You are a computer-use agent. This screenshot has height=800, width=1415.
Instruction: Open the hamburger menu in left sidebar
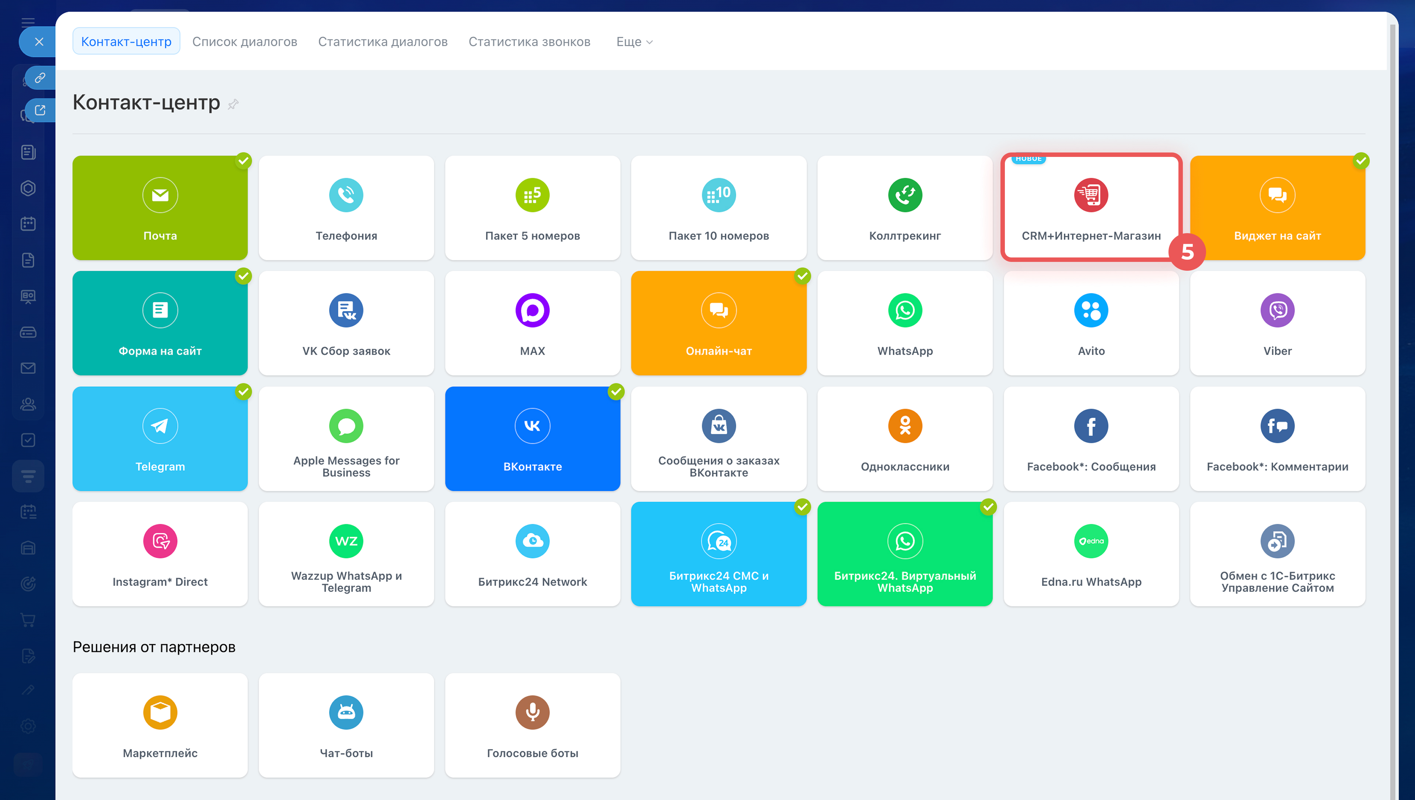[28, 22]
